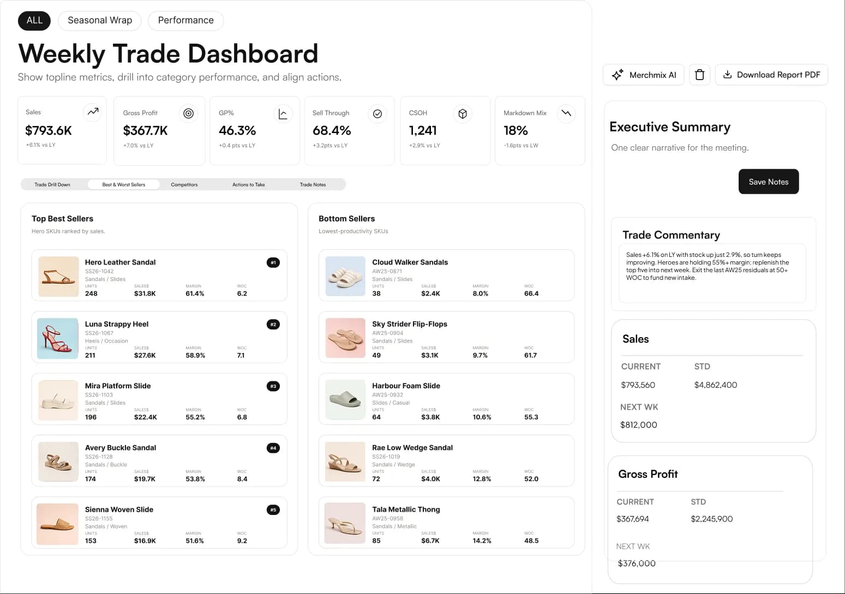This screenshot has height=594, width=845.
Task: Open Hero Leather Sandal product thumbnail
Action: click(x=58, y=277)
